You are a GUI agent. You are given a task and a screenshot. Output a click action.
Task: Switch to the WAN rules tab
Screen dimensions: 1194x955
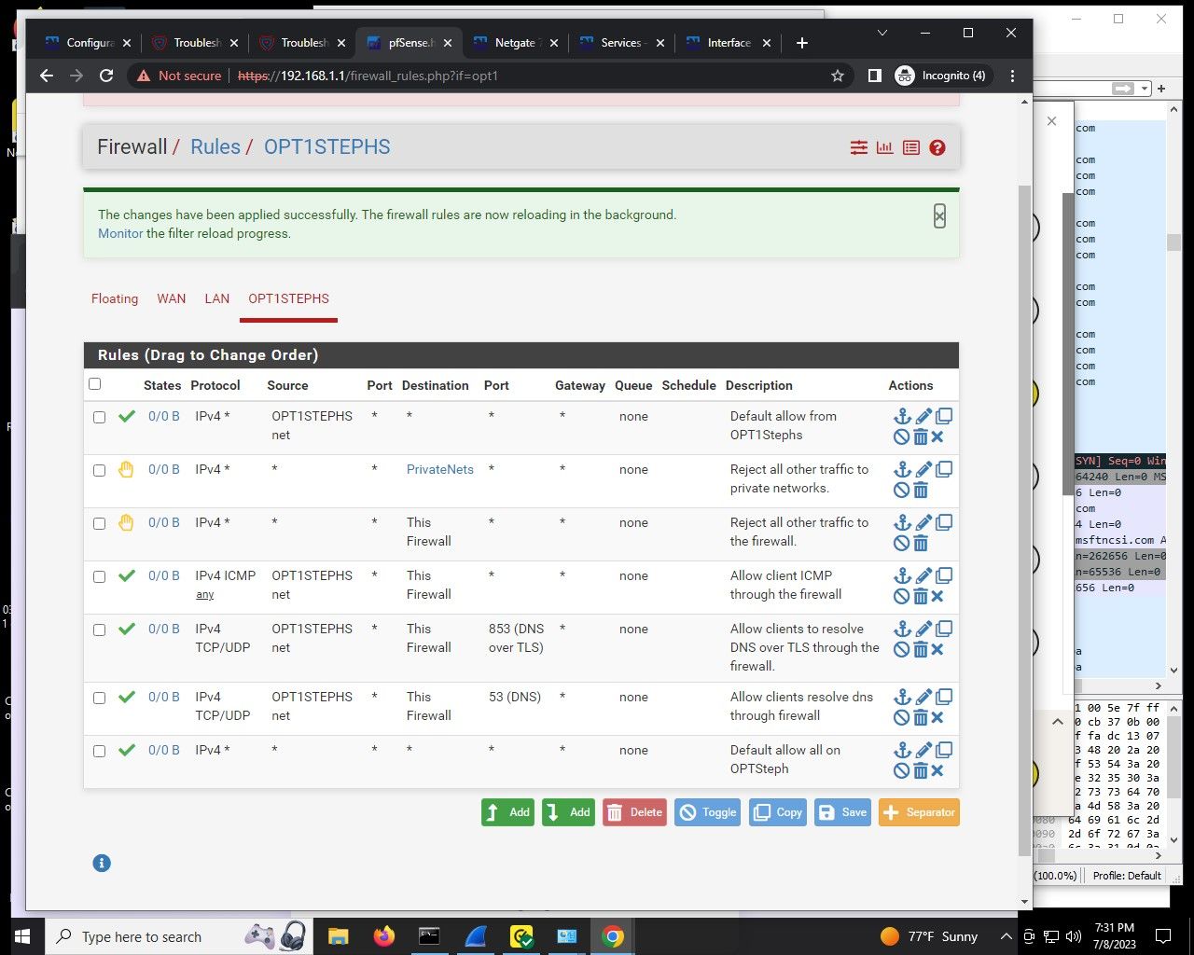coord(172,298)
